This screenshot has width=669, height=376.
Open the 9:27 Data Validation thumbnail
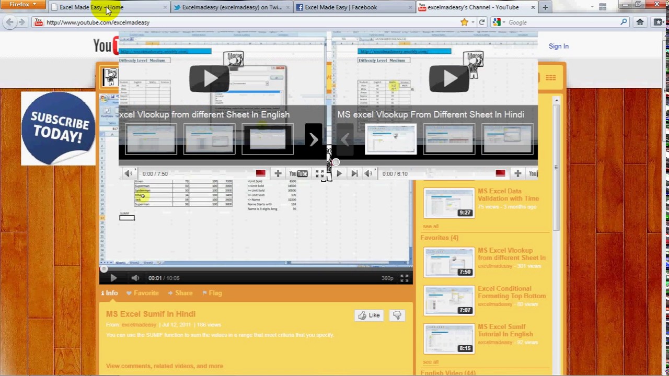449,203
